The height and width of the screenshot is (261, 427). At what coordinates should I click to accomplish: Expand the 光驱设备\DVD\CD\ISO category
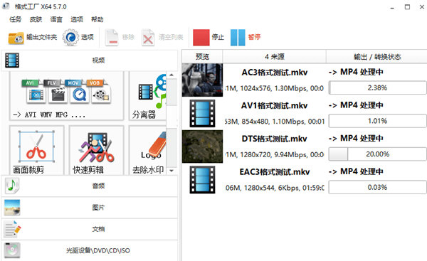[90, 250]
